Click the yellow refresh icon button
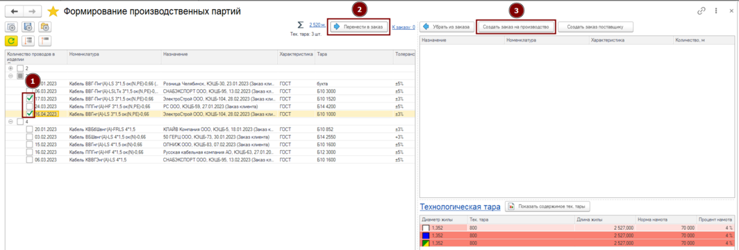 coord(12,40)
